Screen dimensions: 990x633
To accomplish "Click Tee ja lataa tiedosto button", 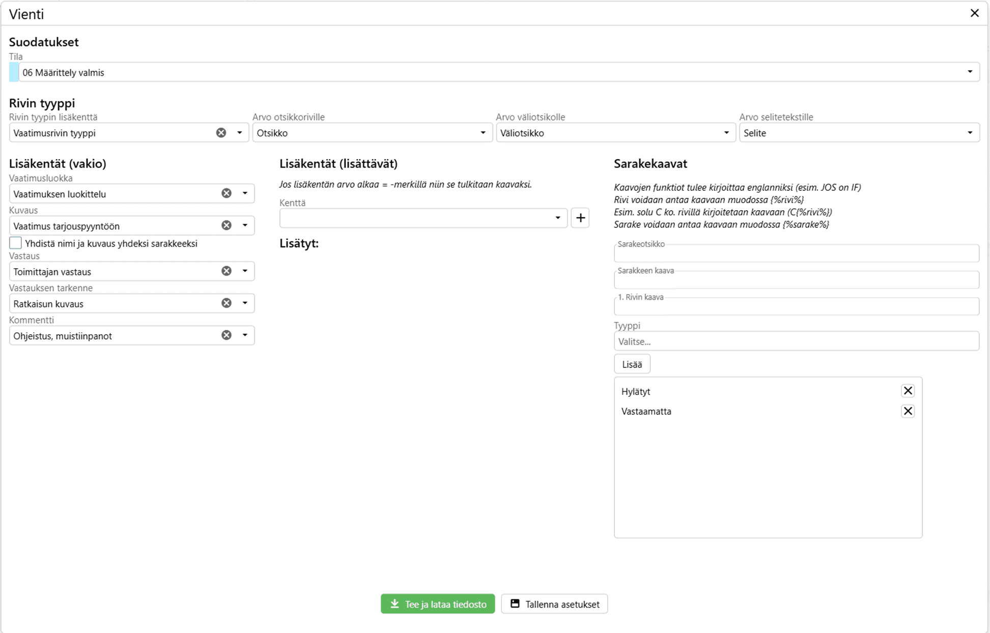I will (438, 604).
